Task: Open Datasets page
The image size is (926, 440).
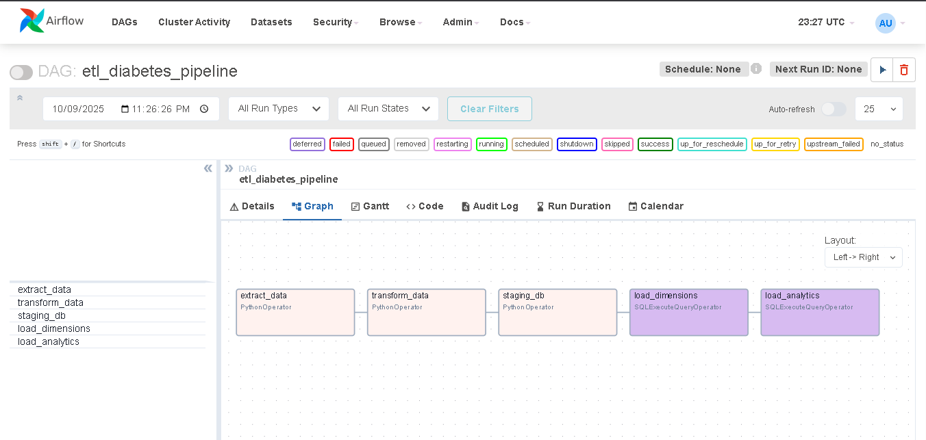Action: tap(271, 22)
